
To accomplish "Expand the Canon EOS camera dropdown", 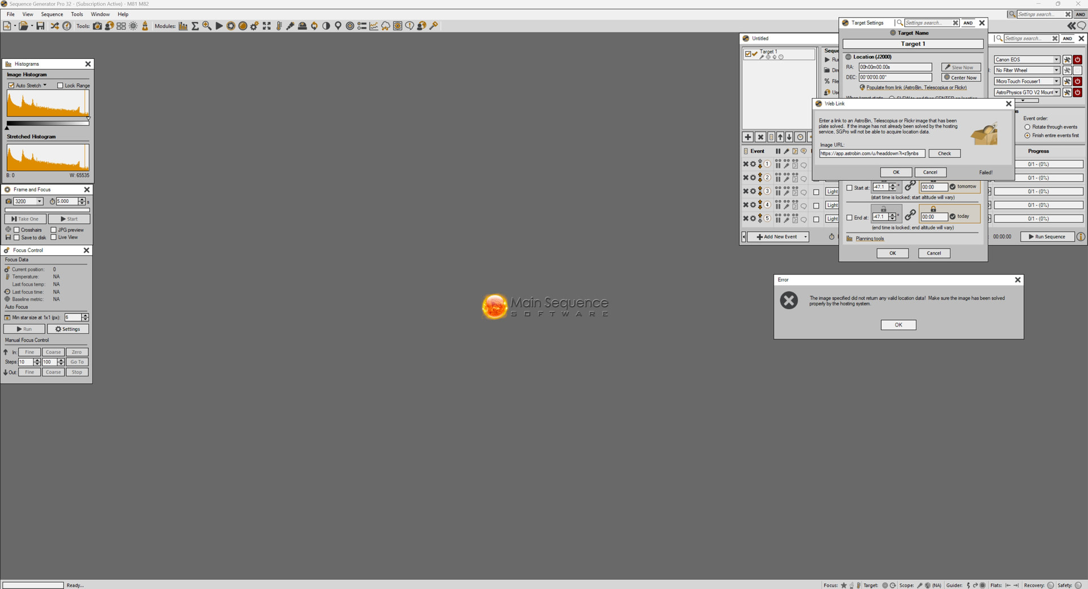I will pyautogui.click(x=1056, y=60).
